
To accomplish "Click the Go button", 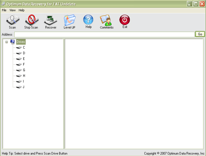I will click(x=200, y=34).
